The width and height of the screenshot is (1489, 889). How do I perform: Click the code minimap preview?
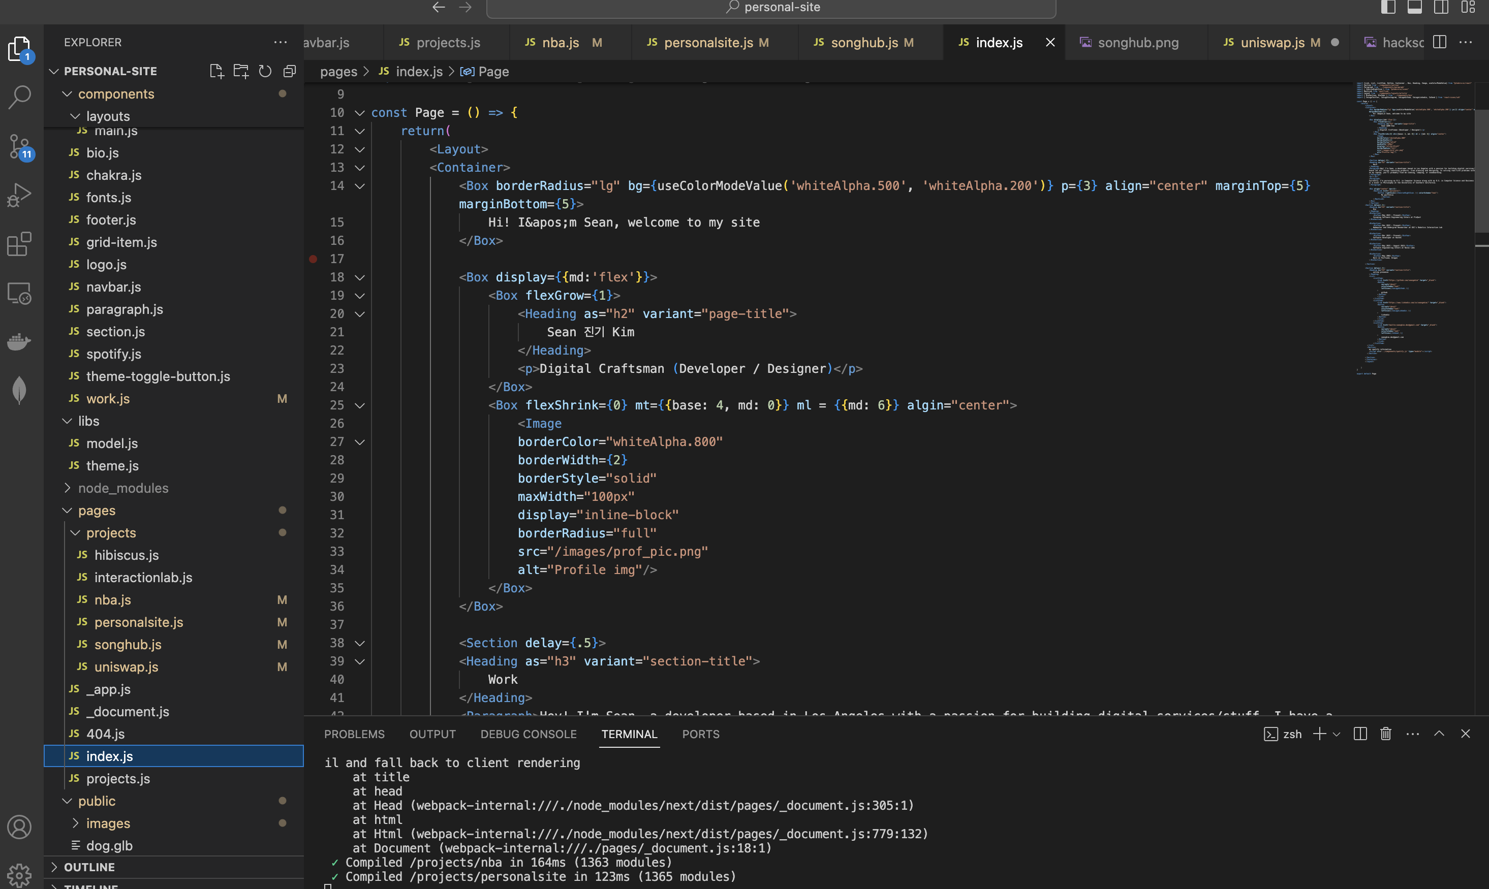(x=1414, y=228)
